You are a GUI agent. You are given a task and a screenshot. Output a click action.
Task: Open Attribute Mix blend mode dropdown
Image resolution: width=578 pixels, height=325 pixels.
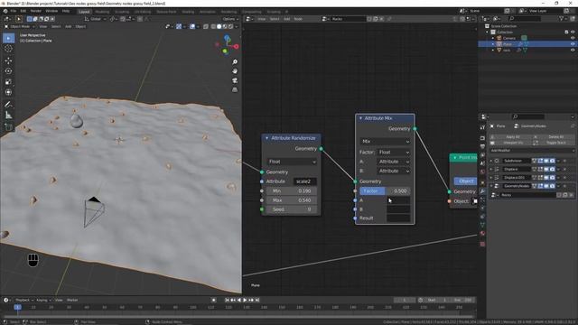(385, 142)
